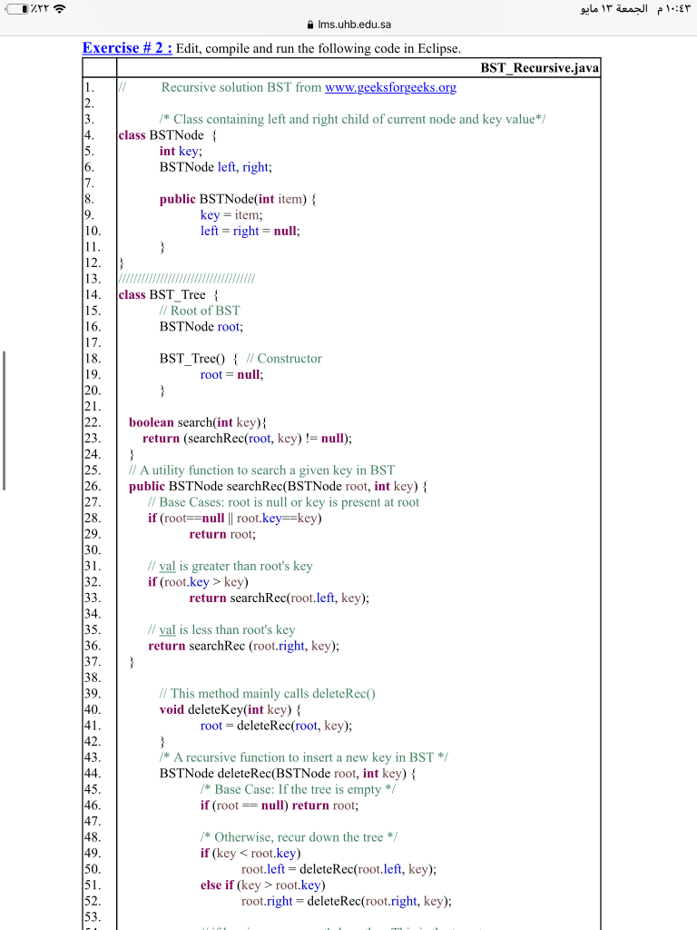Click 'public BSTNode searchRec' declaration on line 26
The image size is (697, 930).
[278, 487]
